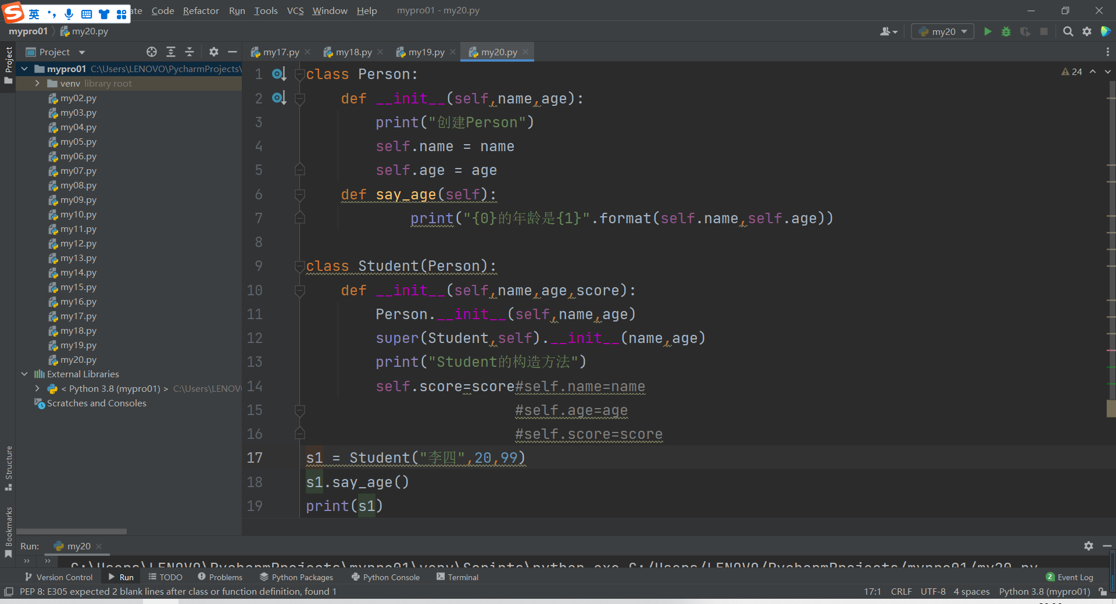Image resolution: width=1116 pixels, height=604 pixels.
Task: Open the Run menu
Action: pyautogui.click(x=237, y=10)
